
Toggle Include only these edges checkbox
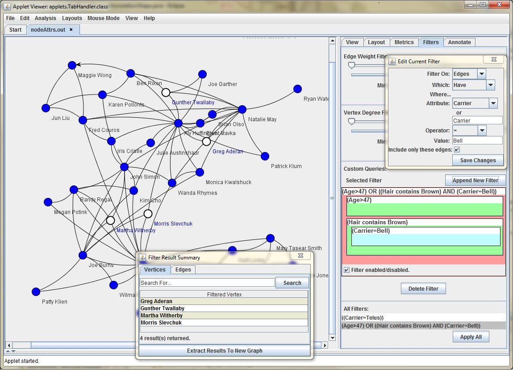point(457,150)
